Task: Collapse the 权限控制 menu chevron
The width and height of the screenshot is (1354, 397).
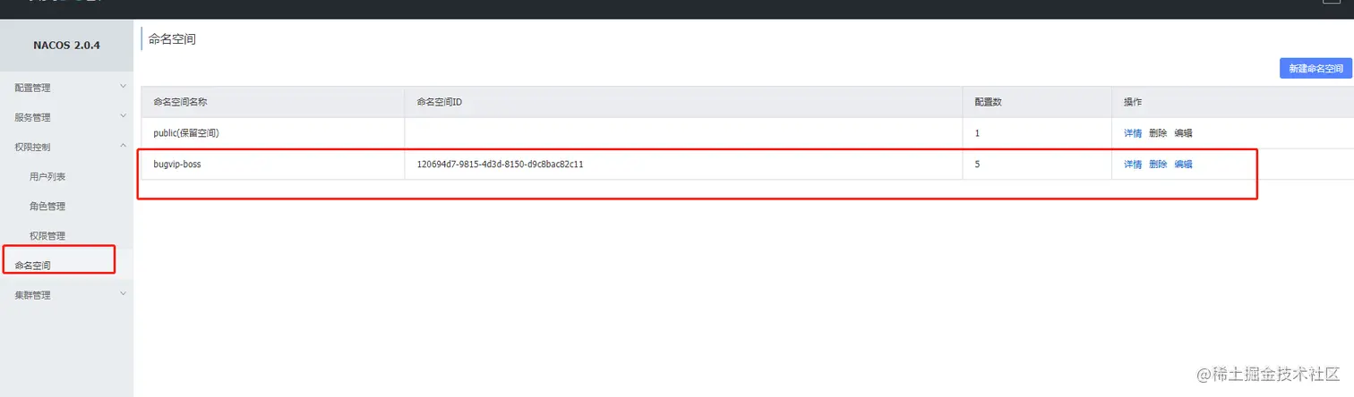Action: coord(124,146)
